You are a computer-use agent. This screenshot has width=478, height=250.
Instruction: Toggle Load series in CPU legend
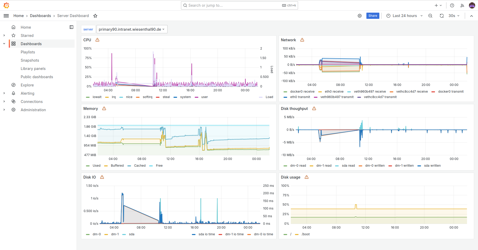(x=269, y=97)
